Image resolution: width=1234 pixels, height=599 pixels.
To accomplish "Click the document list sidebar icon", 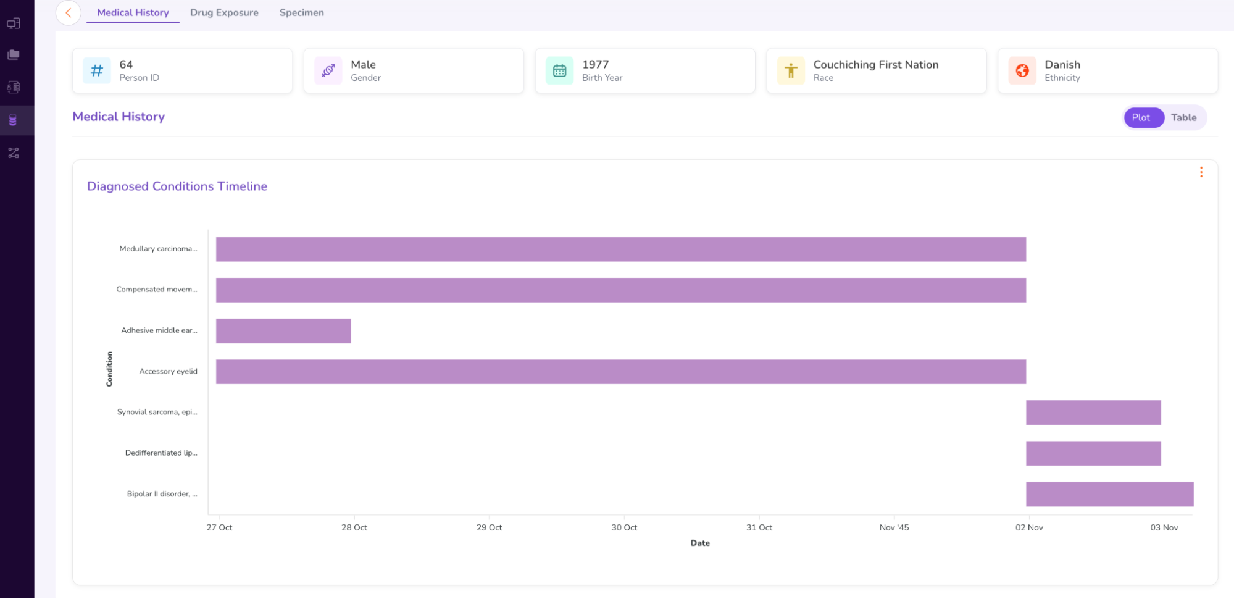I will [14, 87].
